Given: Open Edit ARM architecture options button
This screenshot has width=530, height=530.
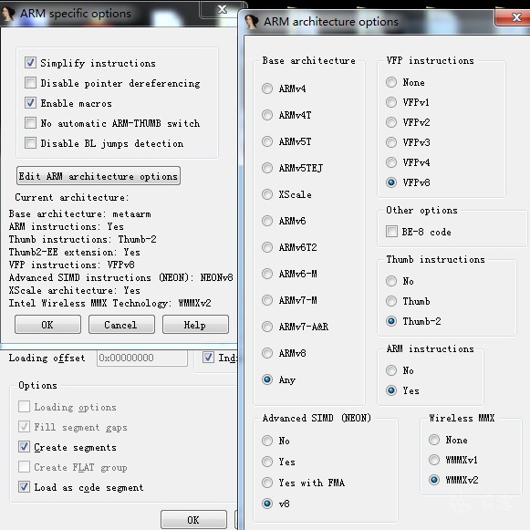Looking at the screenshot, I should 99,176.
